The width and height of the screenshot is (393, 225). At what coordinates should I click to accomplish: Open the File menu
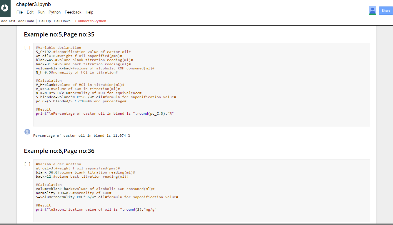[19, 12]
